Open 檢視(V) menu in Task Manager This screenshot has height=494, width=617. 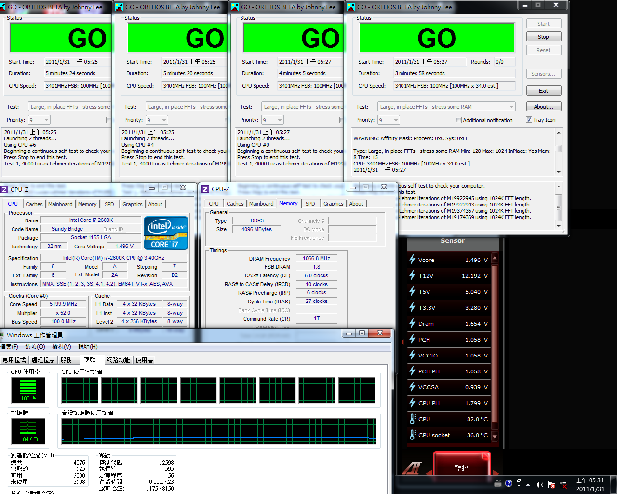(x=62, y=347)
